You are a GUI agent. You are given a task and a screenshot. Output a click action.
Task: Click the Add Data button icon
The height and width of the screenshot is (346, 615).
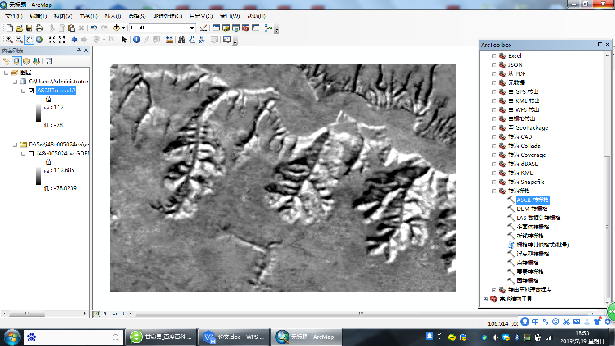point(117,28)
